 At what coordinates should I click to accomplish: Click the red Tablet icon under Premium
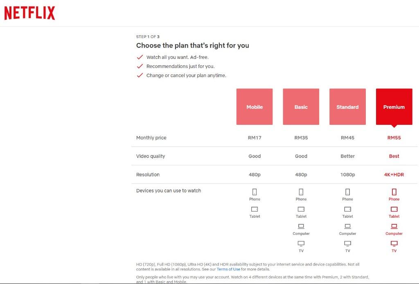tap(394, 209)
